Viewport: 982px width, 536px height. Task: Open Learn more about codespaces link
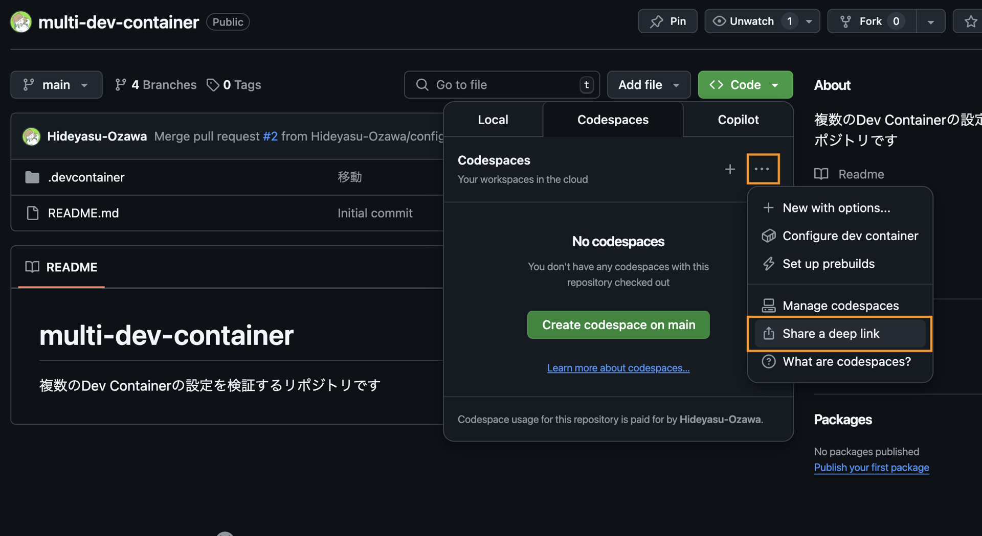pos(618,368)
